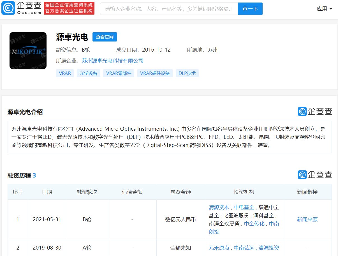Image resolution: width=338 pixels, height=256 pixels.
Task: Open 中电基金 investor link
Action: tap(244, 207)
